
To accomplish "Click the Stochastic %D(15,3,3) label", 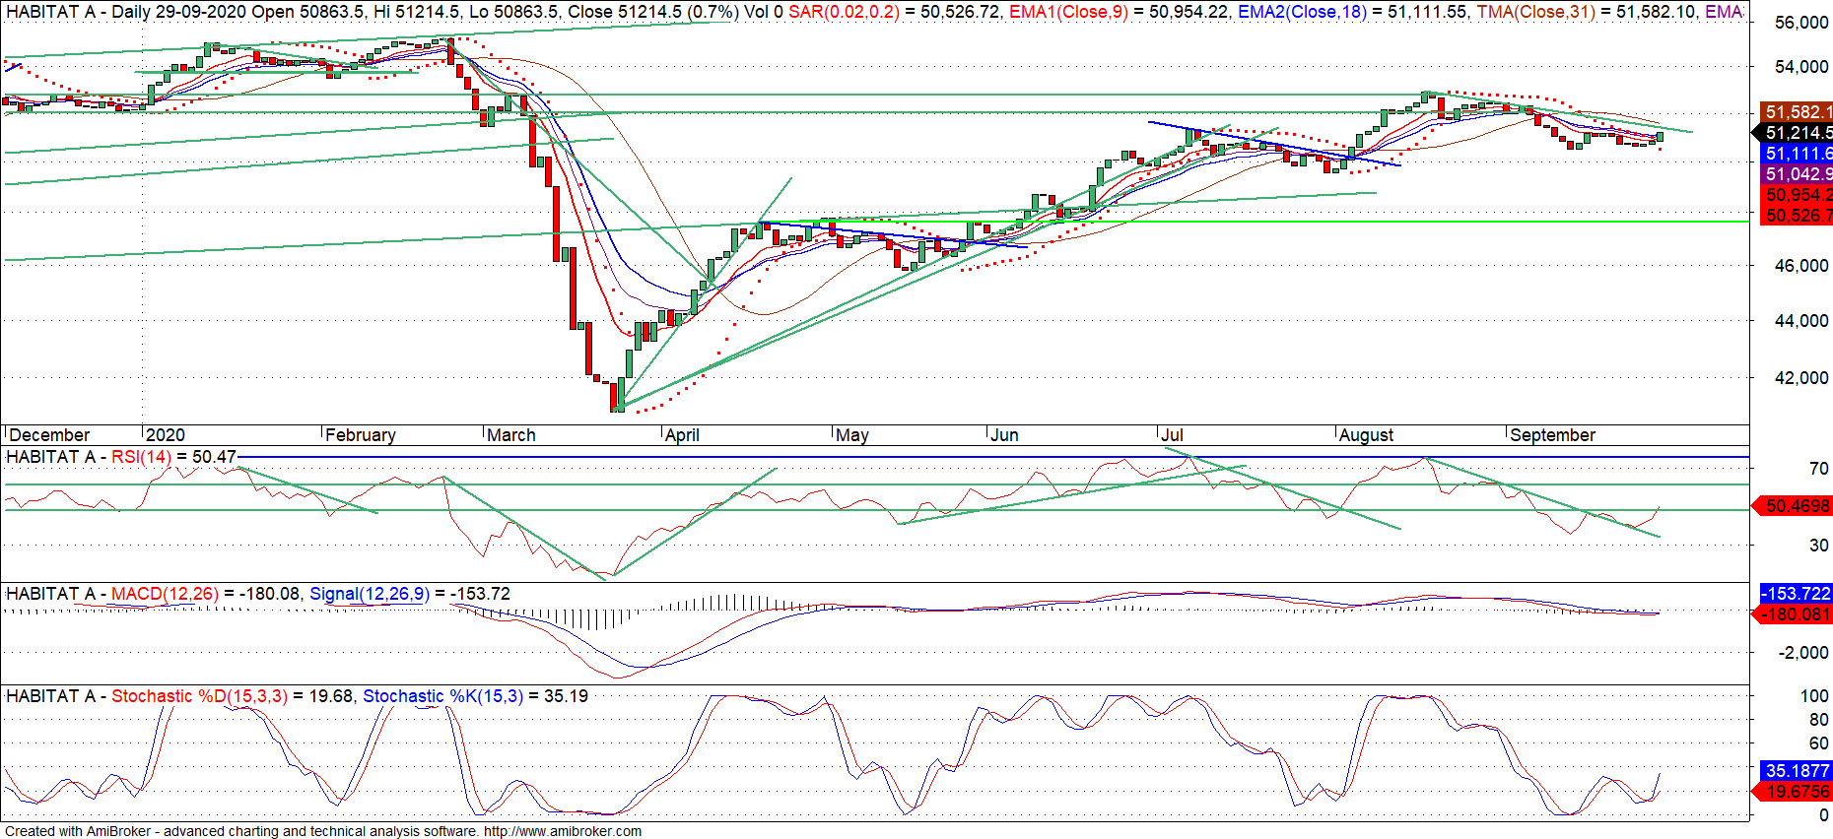I will (199, 696).
